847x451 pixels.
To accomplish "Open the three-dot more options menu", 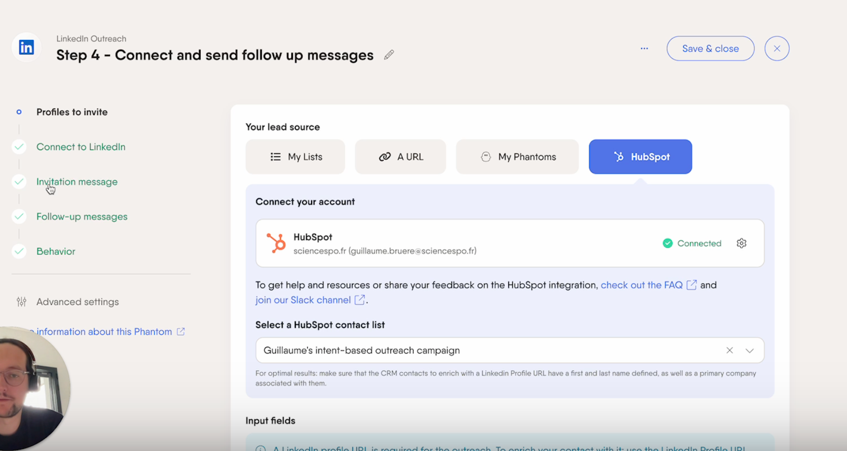I will click(x=644, y=48).
